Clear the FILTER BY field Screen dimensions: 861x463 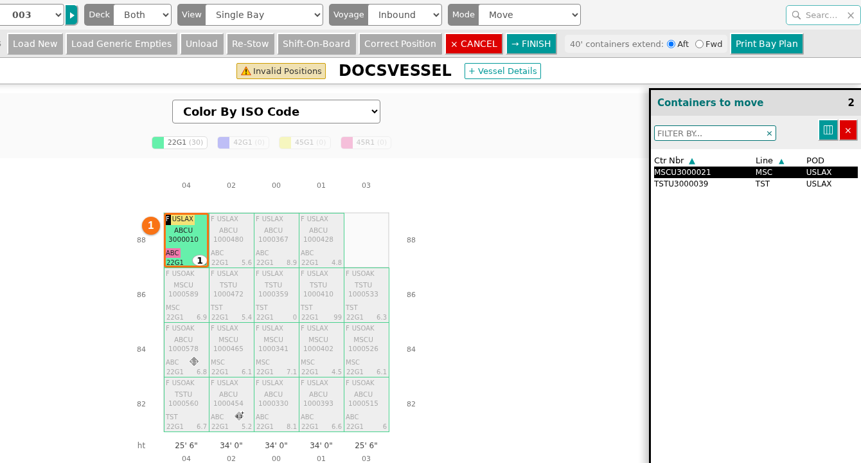[769, 133]
